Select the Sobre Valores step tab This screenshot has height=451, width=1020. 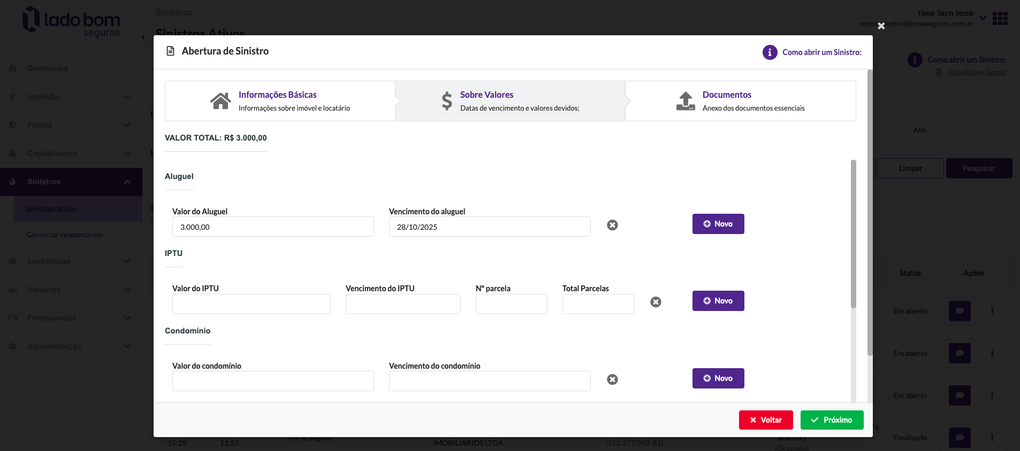click(x=510, y=101)
